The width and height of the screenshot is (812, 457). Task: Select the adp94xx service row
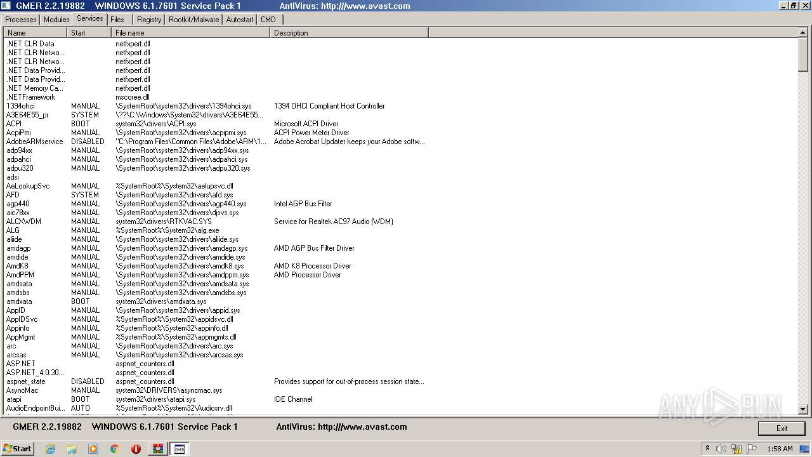pyautogui.click(x=216, y=150)
